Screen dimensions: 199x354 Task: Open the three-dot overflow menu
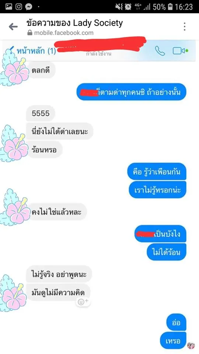pyautogui.click(x=185, y=27)
